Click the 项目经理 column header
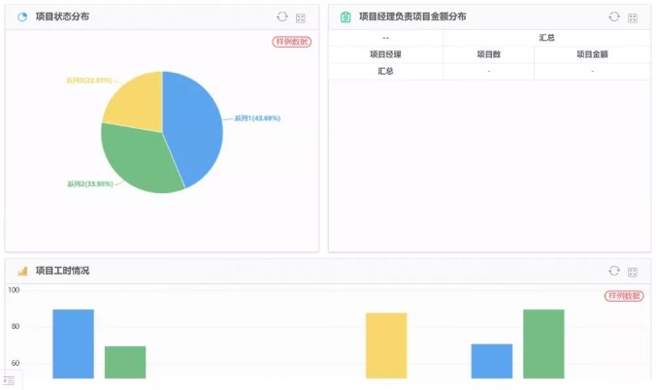 (x=385, y=54)
